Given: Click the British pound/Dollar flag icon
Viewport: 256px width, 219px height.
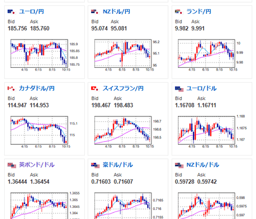Looking at the screenshot, I should point(12,165).
